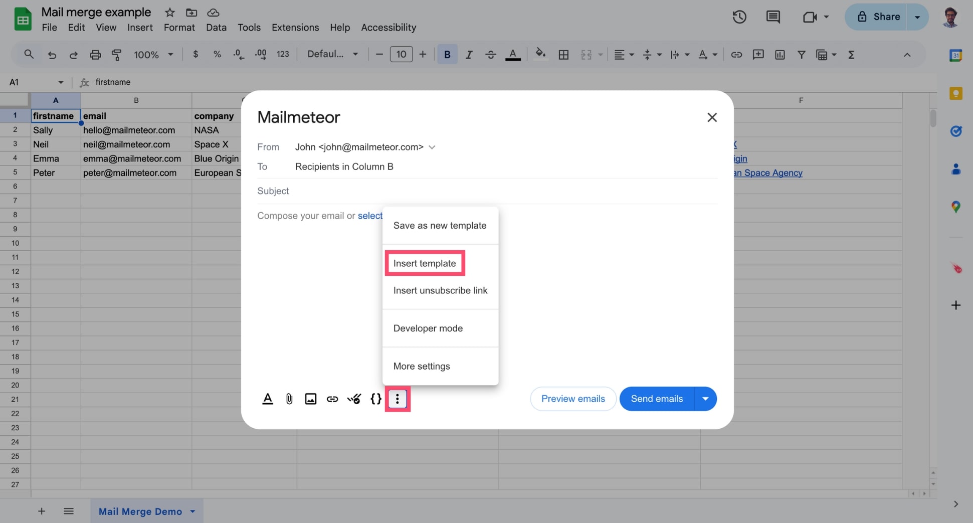The image size is (973, 523).
Task: Open version history clock icon
Action: (x=739, y=17)
